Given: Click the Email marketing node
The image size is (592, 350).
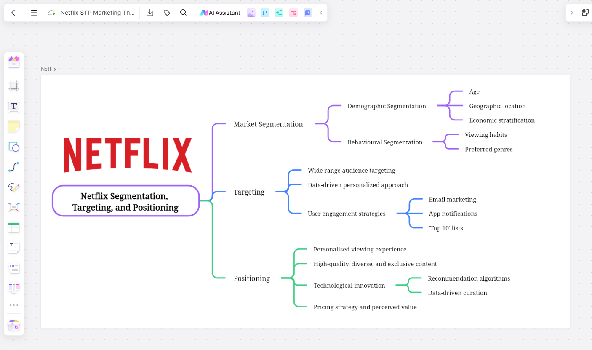Looking at the screenshot, I should [x=452, y=200].
